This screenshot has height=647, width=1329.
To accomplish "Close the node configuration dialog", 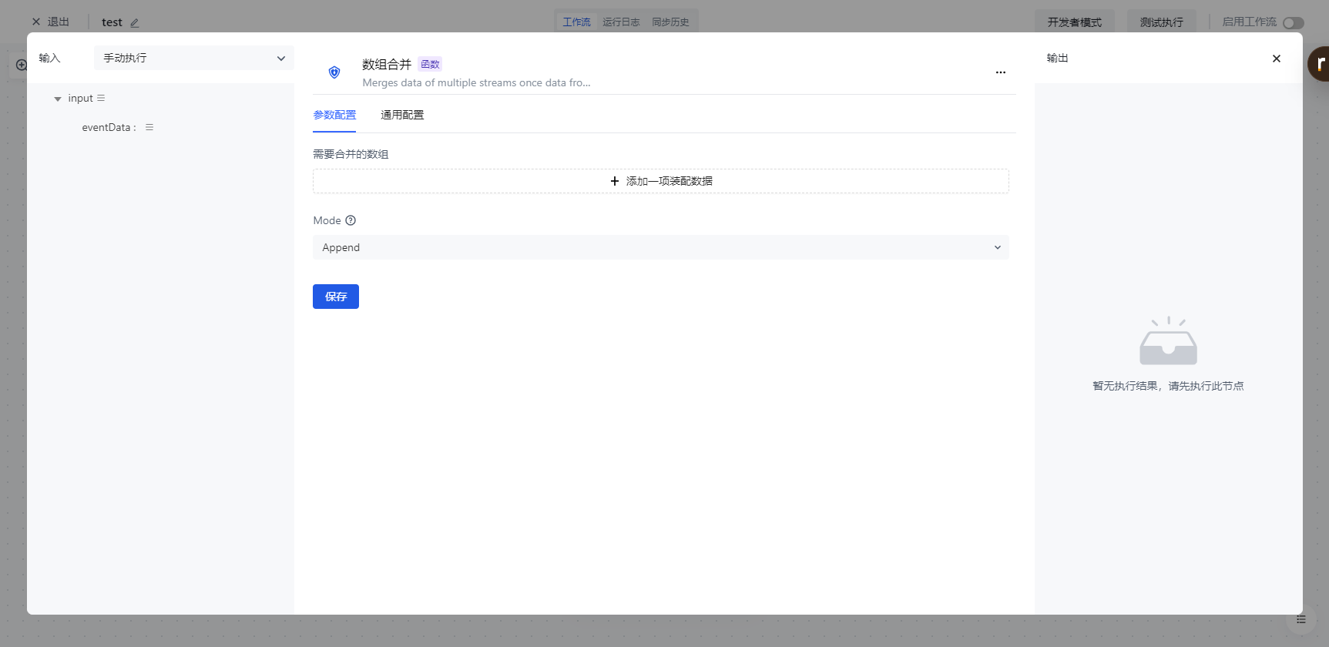I will [x=1276, y=59].
